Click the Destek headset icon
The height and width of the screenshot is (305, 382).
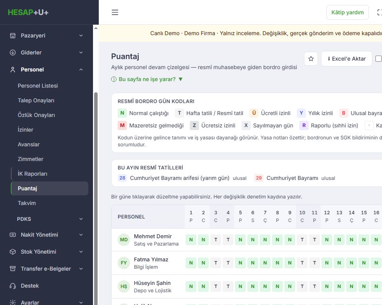(x=13, y=286)
